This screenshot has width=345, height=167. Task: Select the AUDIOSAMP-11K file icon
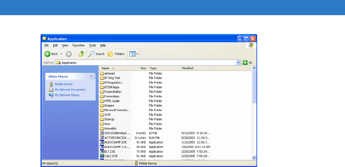(x=102, y=147)
